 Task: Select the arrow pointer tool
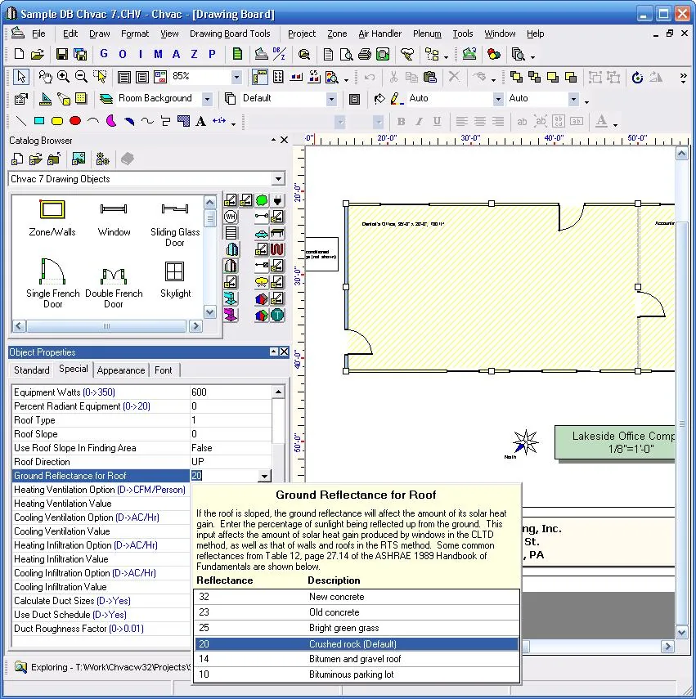pyautogui.click(x=21, y=77)
